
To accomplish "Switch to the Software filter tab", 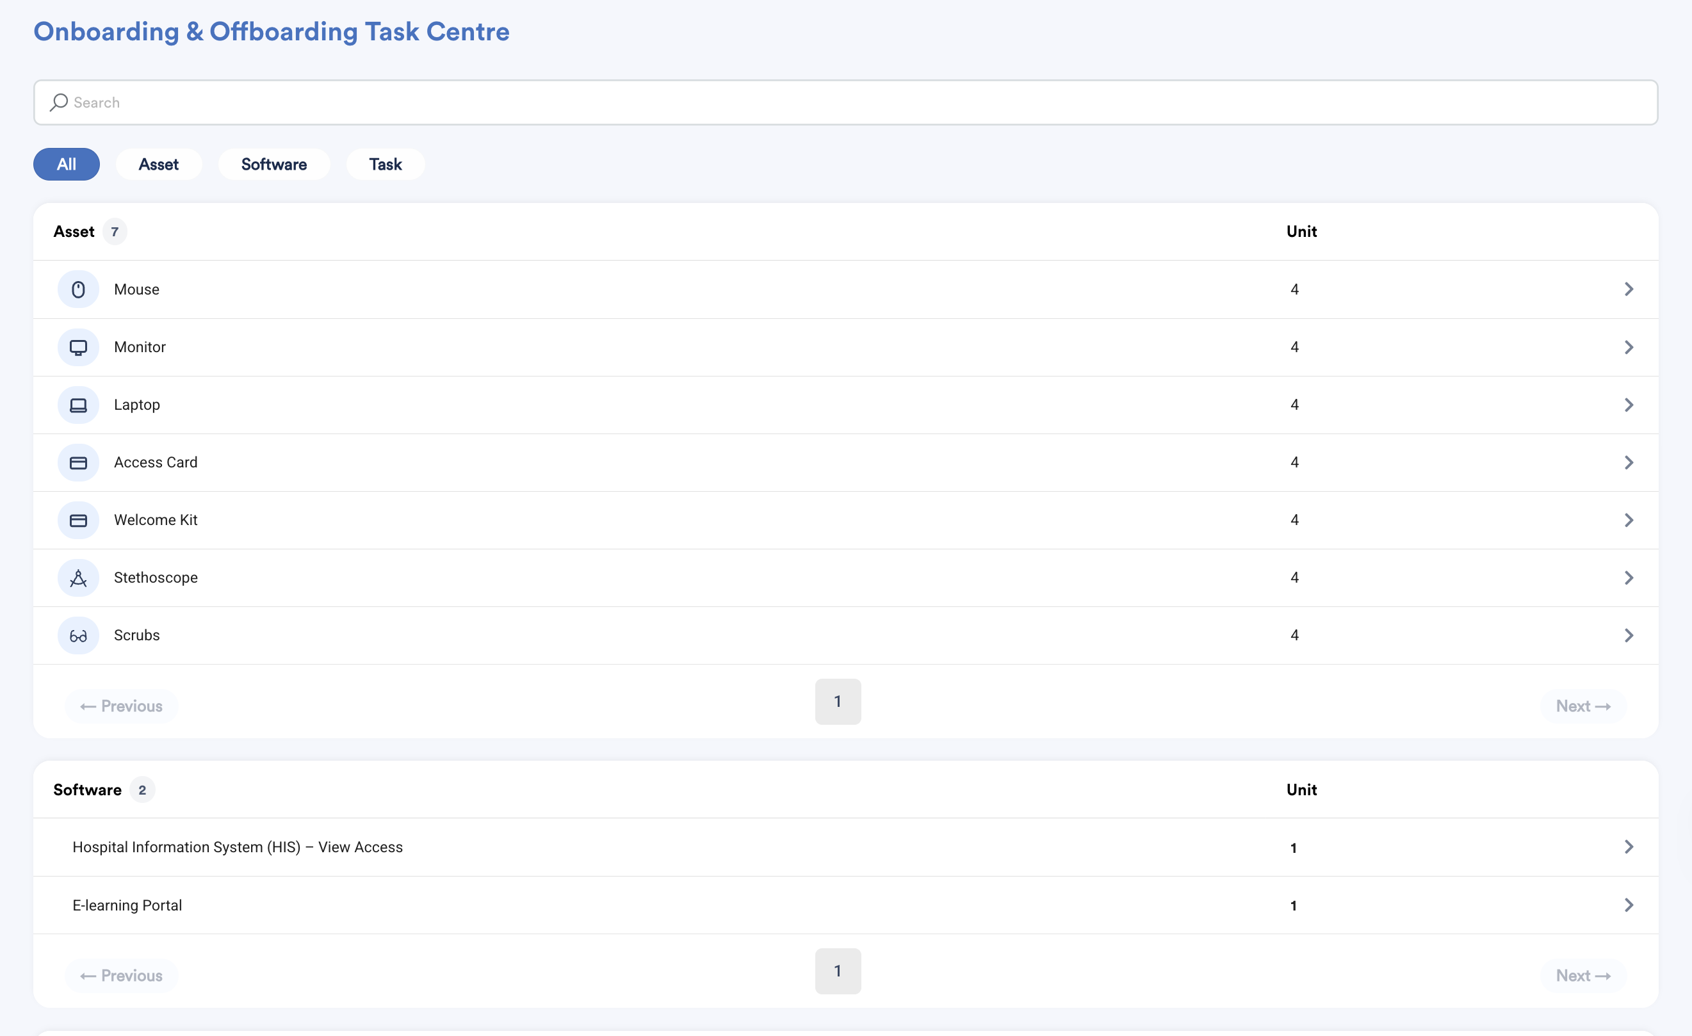I will point(274,164).
